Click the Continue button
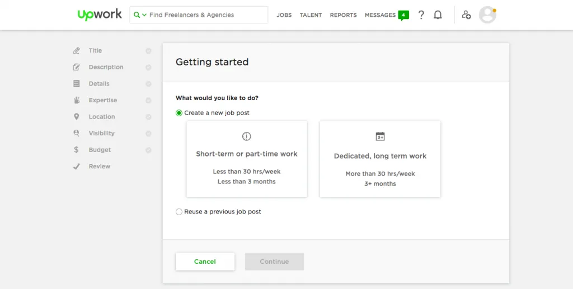Viewport: 573px width, 289px height. (x=274, y=262)
